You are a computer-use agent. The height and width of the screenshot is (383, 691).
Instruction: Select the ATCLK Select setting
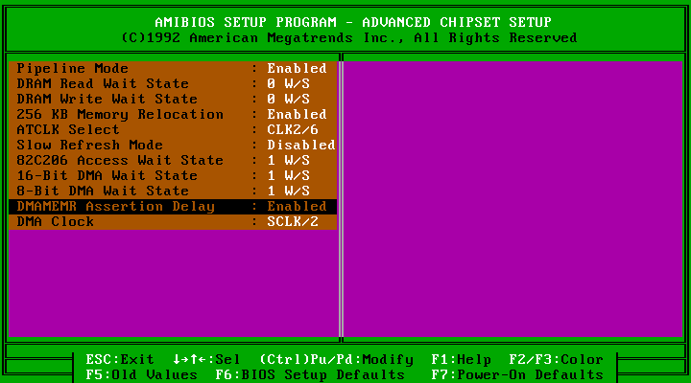point(68,130)
